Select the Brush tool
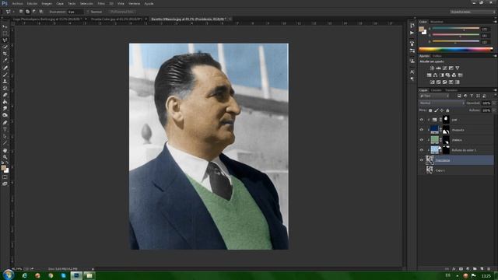Image resolution: width=498 pixels, height=280 pixels. click(5, 75)
